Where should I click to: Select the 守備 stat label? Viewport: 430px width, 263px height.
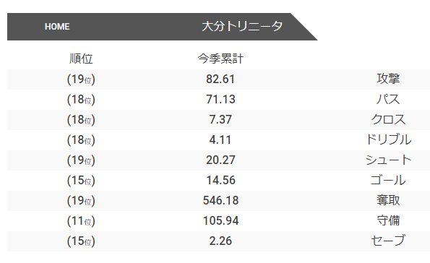(388, 220)
